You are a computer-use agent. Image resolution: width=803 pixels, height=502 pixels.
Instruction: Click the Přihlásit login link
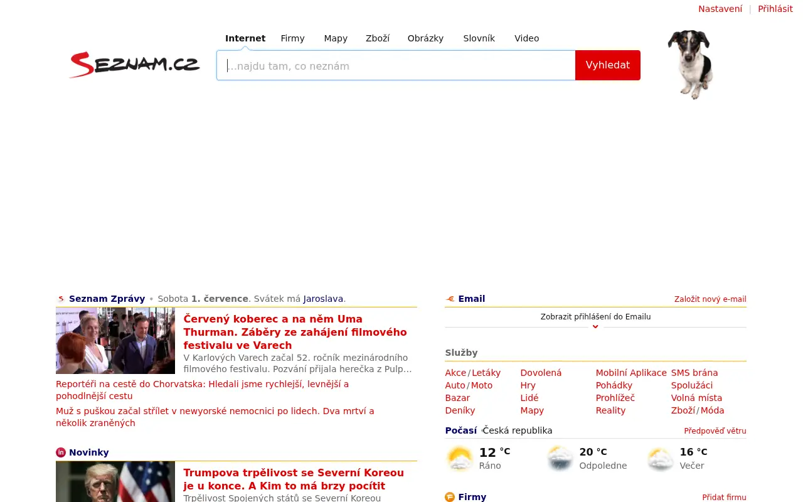click(775, 9)
